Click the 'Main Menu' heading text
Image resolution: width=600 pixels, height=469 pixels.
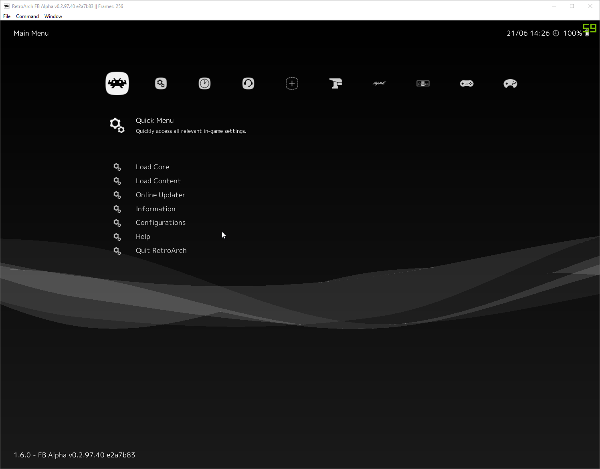tap(31, 33)
